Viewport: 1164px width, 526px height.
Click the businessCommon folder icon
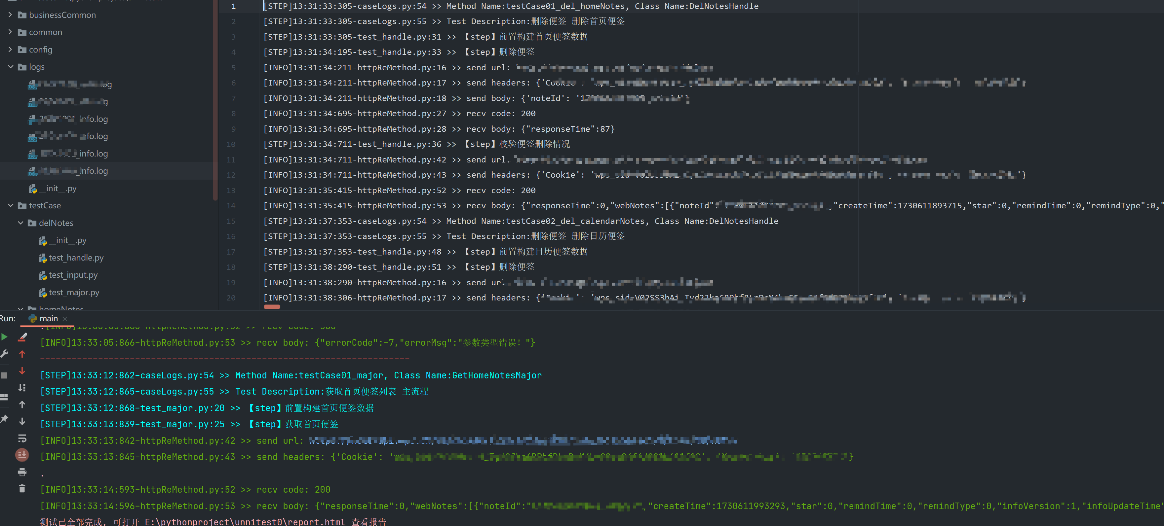point(22,15)
